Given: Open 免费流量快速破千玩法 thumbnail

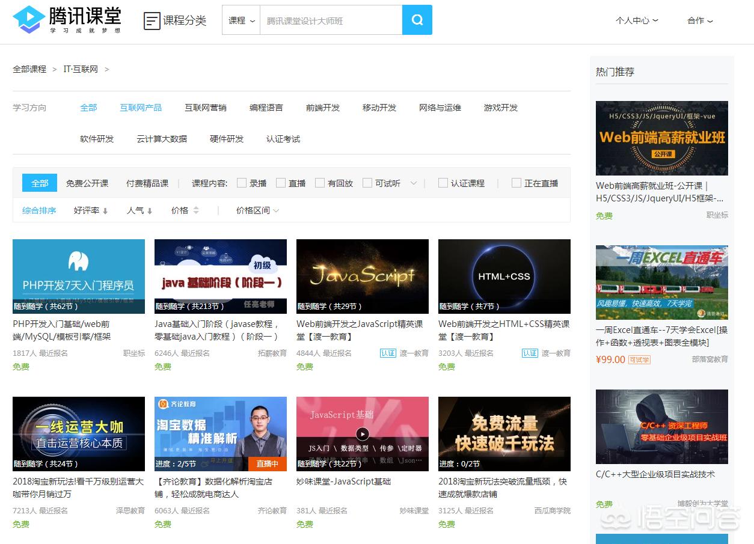Looking at the screenshot, I should [x=504, y=434].
